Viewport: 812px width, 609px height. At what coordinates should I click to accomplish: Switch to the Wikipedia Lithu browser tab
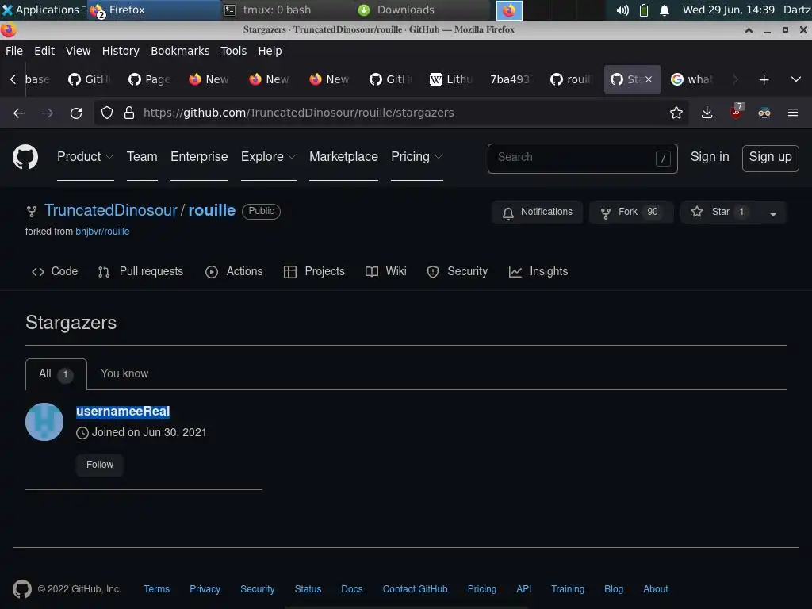tap(451, 79)
